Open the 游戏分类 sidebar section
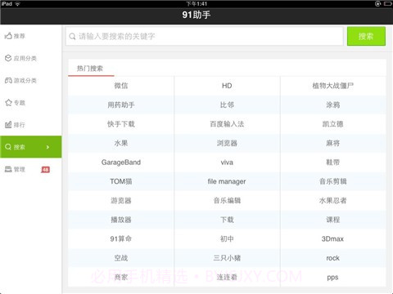The height and width of the screenshot is (294, 393). 31,80
